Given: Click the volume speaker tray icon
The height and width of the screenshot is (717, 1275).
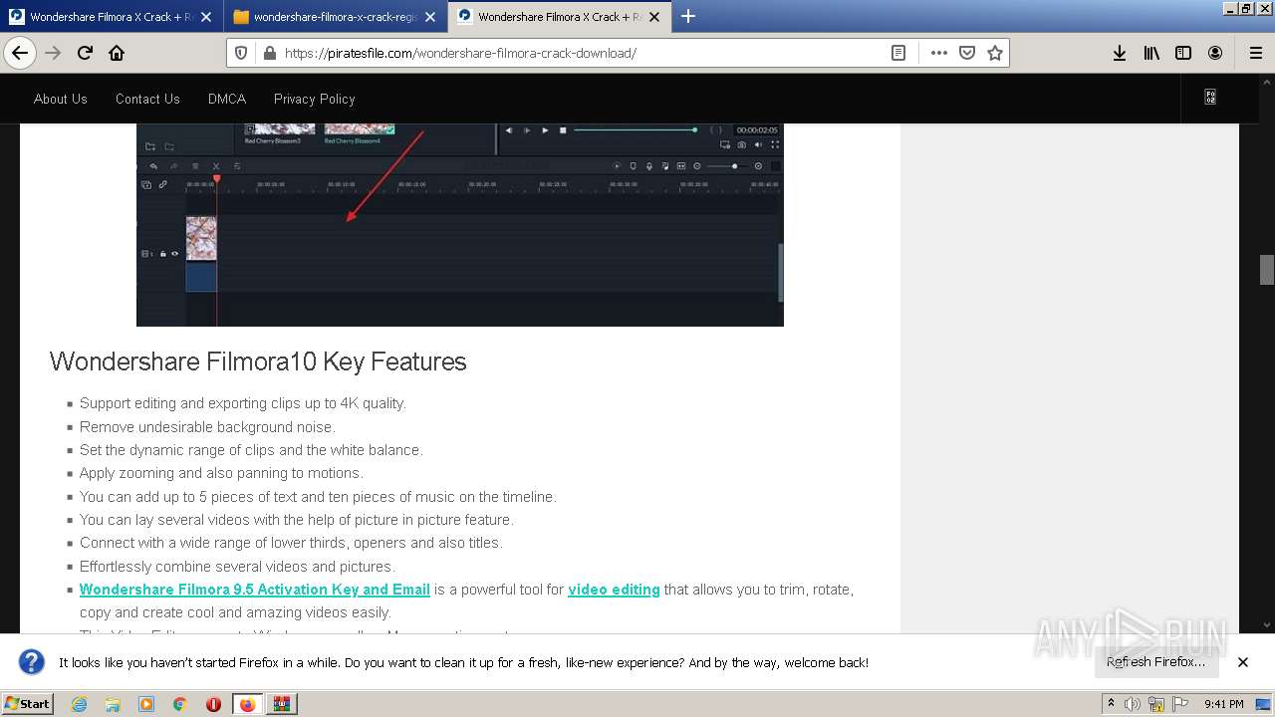Looking at the screenshot, I should pos(1133,704).
